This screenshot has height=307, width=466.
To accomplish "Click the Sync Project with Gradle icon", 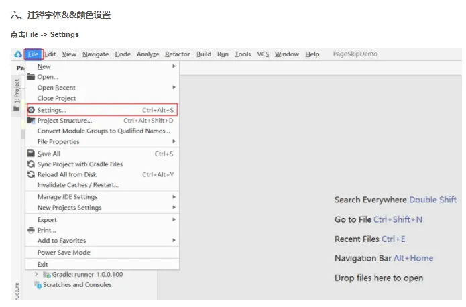I will 32,164.
